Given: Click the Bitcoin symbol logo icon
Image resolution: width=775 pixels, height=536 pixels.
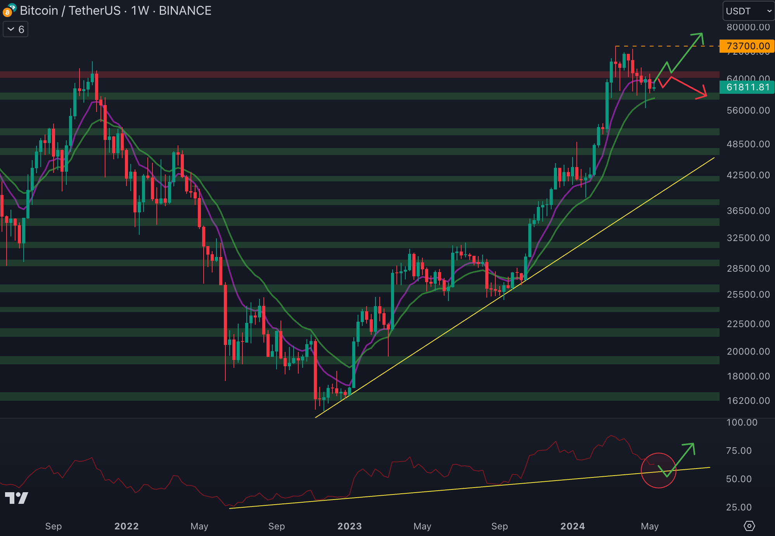Looking at the screenshot, I should tap(8, 12).
